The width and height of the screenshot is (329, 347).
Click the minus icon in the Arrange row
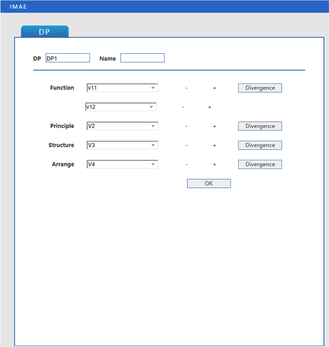click(x=186, y=165)
